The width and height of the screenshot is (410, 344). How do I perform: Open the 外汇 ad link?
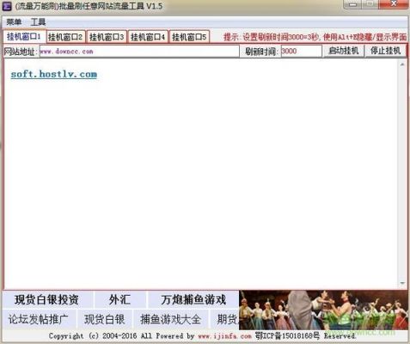119,299
